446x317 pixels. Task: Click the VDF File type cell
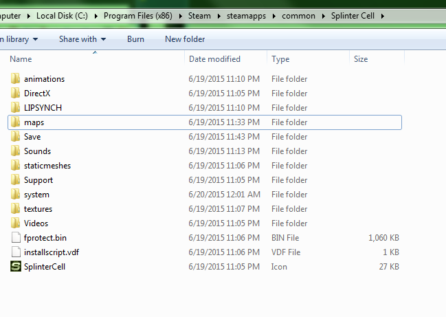click(286, 252)
